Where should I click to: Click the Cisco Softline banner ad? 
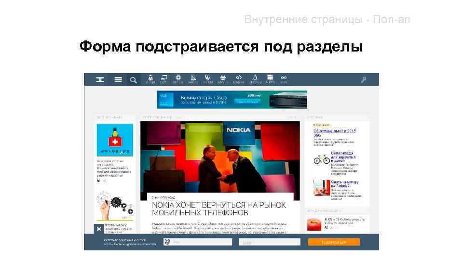coord(232,100)
